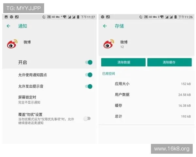This screenshot has height=157, width=196.
Task: Tap image icon in left status bar
Action: point(6,17)
